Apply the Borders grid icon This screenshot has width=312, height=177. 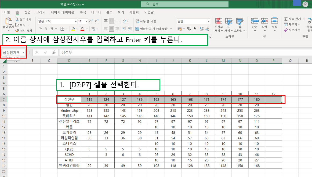pyautogui.click(x=62, y=29)
